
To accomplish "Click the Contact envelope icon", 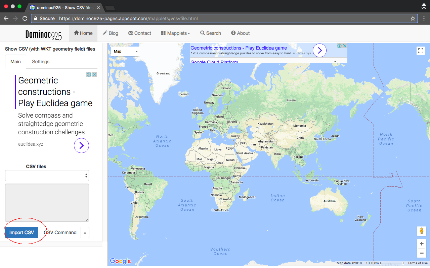I will click(130, 33).
